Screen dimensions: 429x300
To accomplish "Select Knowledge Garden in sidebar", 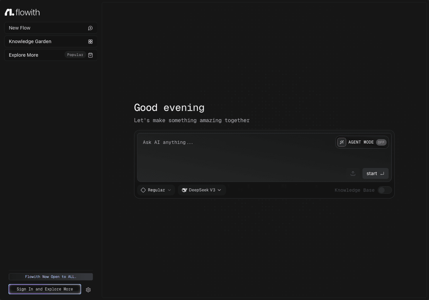I will (51, 41).
